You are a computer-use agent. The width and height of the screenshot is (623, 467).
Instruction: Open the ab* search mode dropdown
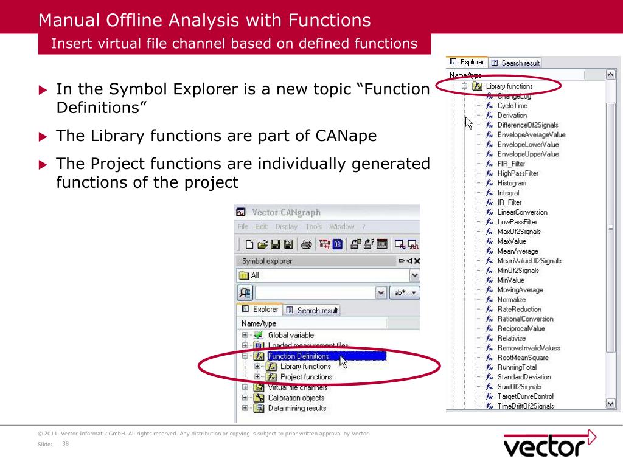pos(405,292)
